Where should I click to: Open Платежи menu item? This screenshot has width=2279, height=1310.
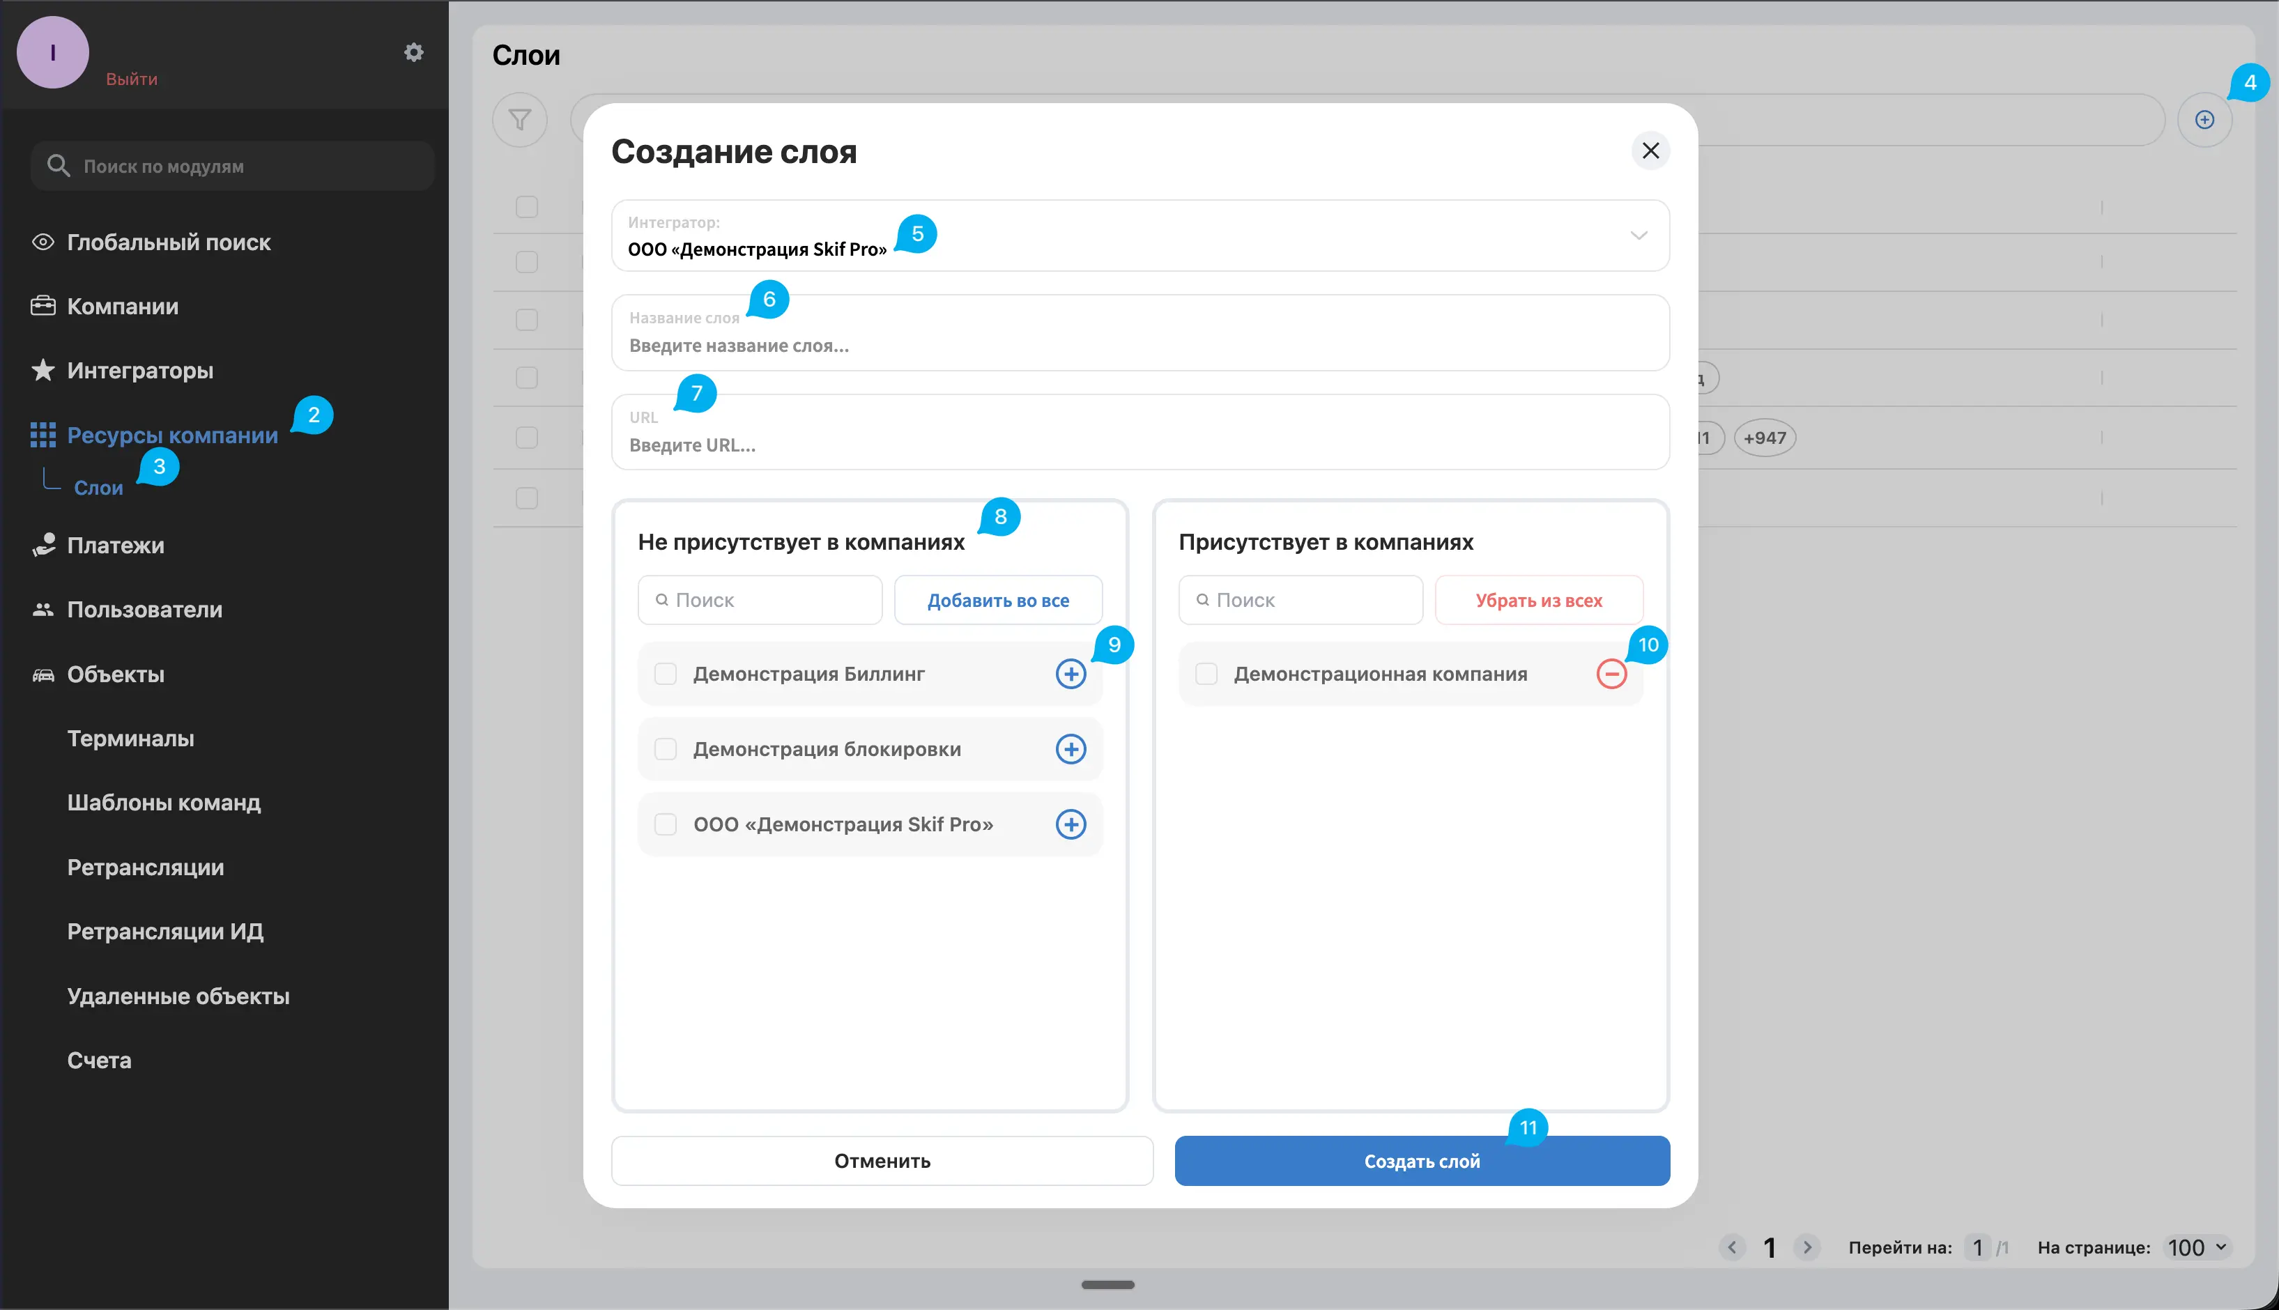click(x=115, y=545)
